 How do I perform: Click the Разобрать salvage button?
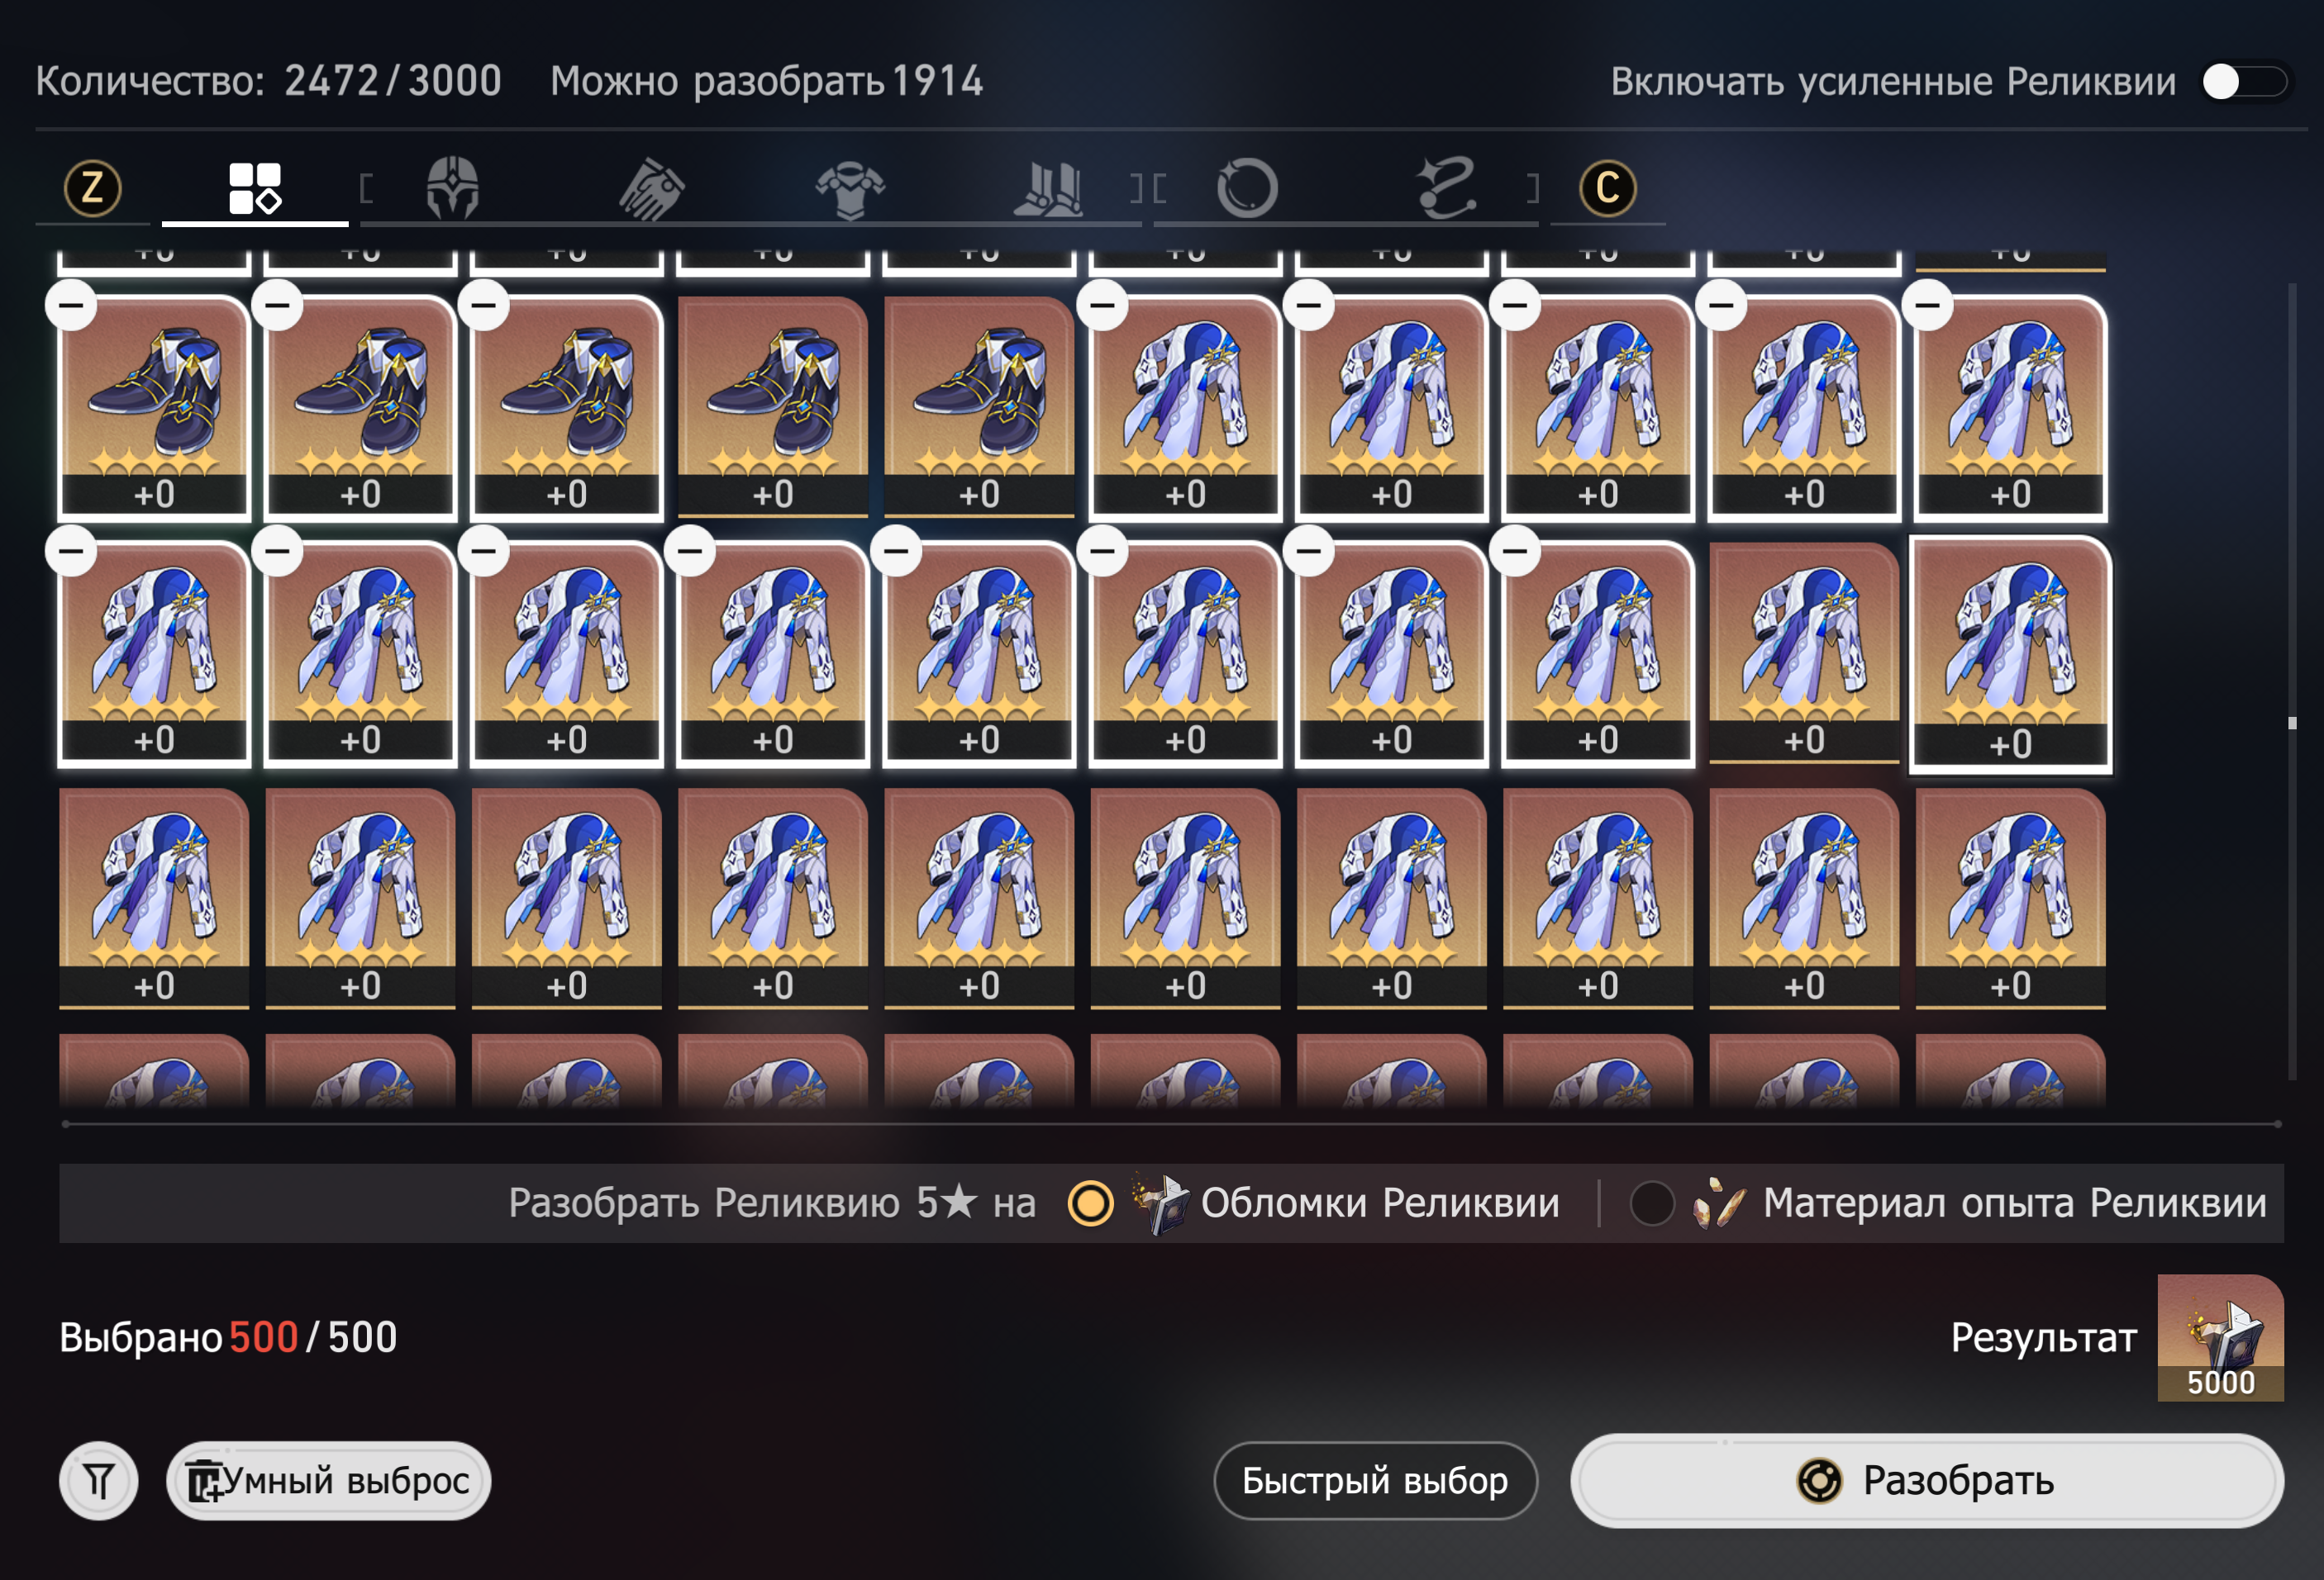click(x=1927, y=1480)
